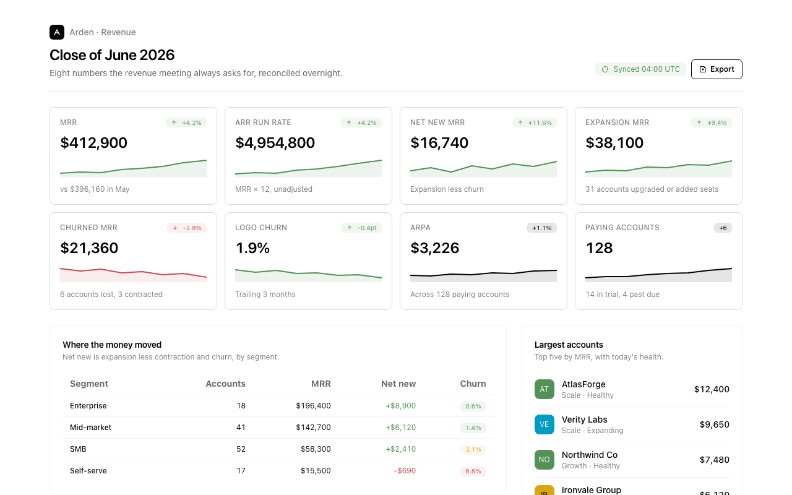Click the $4,954,800 ARR value
Viewport: 792px width, 495px height.
(275, 143)
